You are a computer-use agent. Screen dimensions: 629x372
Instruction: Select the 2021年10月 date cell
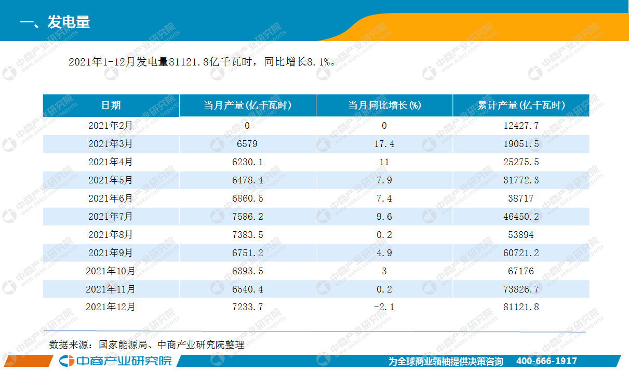pyautogui.click(x=111, y=271)
